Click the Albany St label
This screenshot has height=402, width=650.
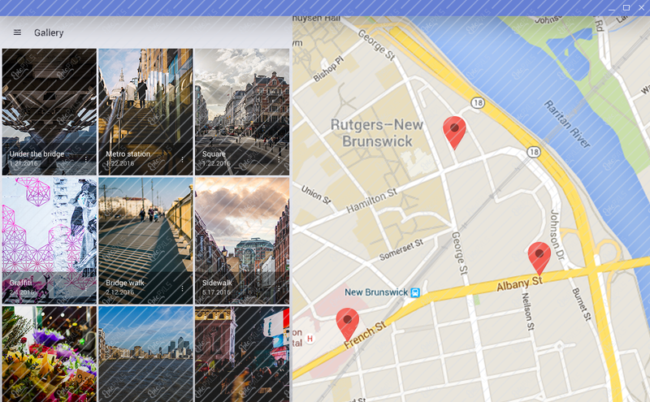(519, 284)
